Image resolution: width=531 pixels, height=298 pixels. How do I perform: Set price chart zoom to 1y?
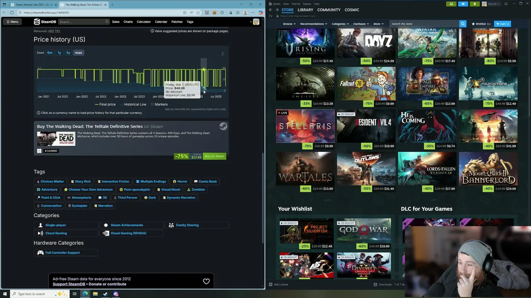click(59, 53)
